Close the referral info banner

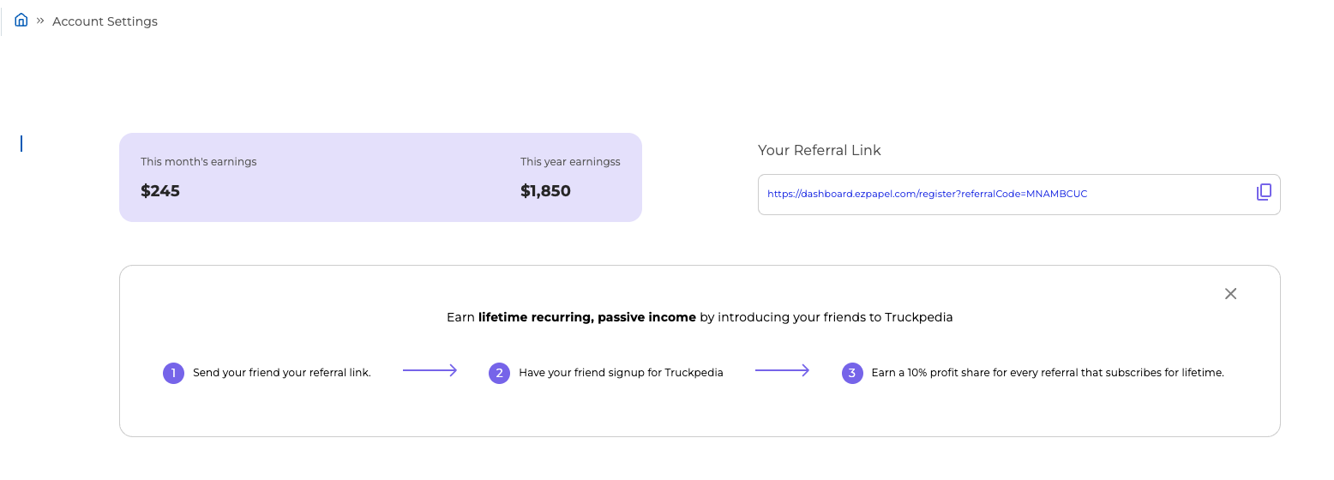point(1230,294)
